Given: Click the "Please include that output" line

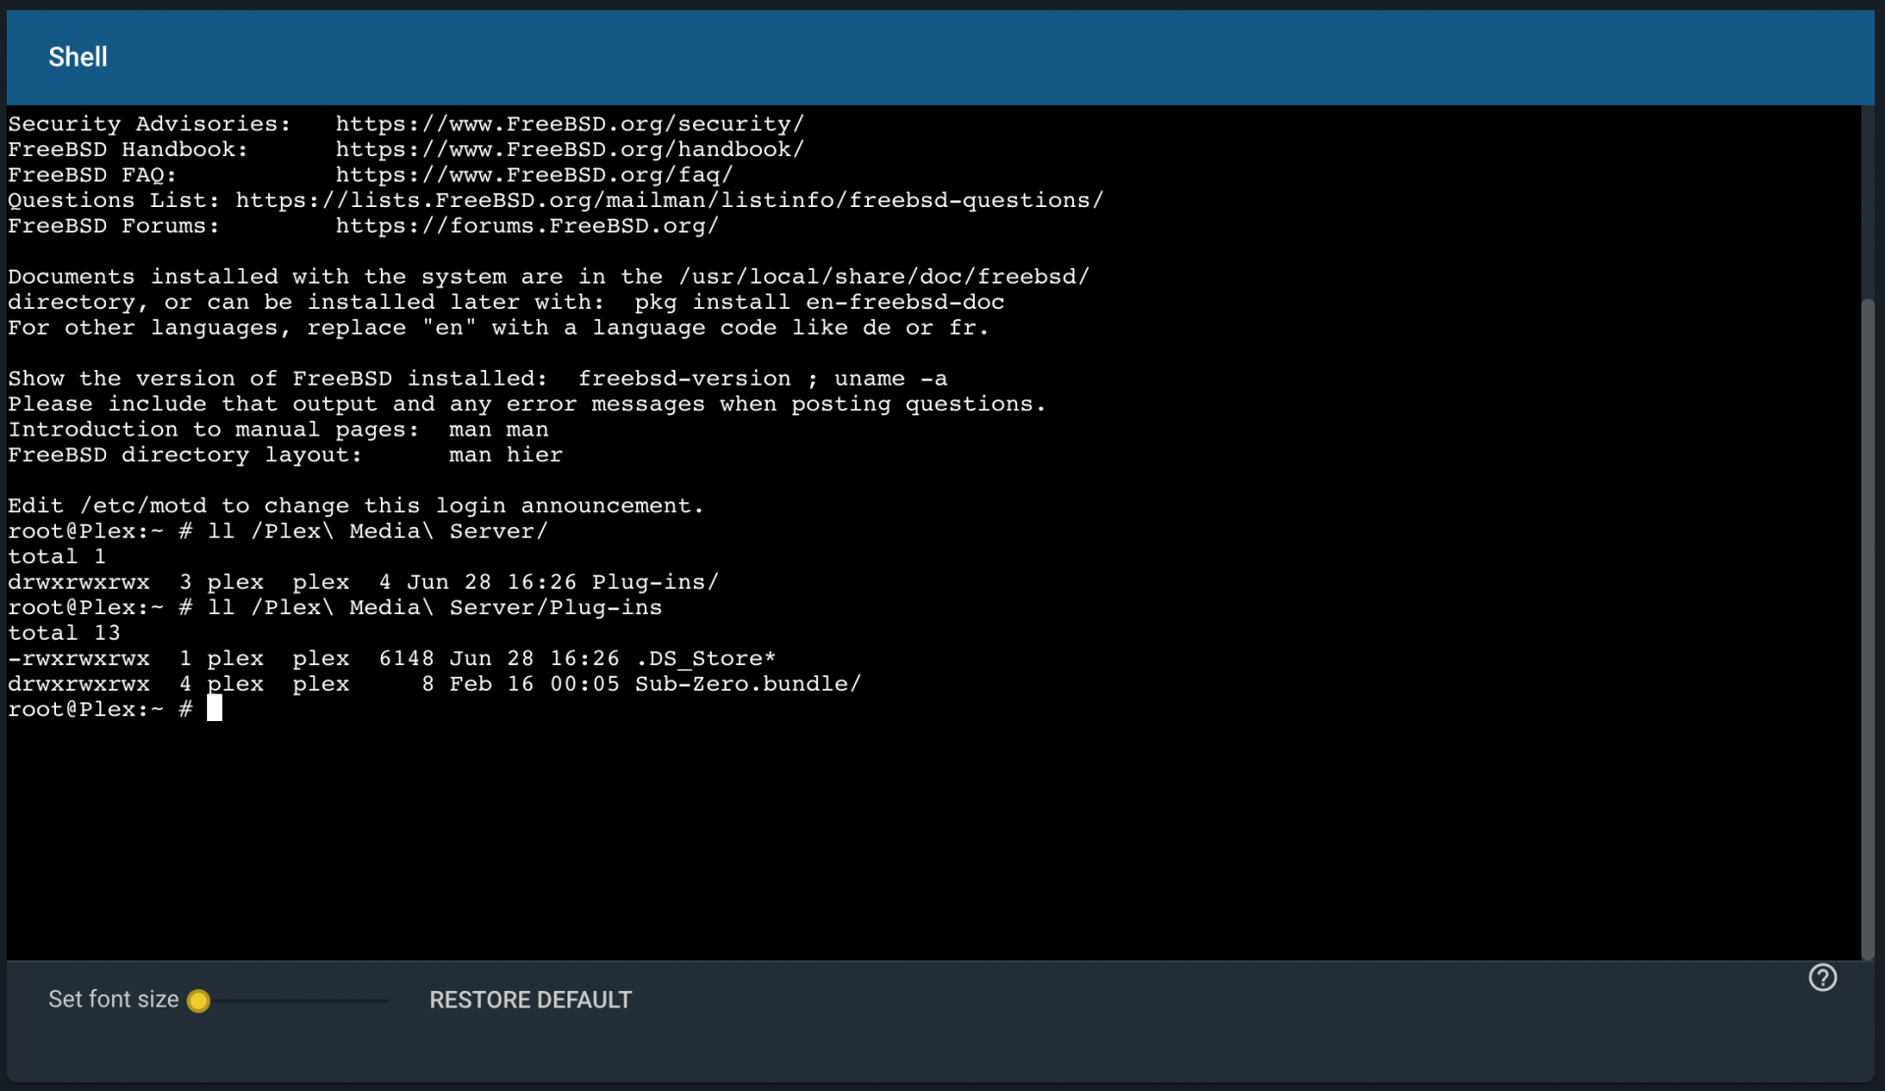Looking at the screenshot, I should pyautogui.click(x=527, y=404).
